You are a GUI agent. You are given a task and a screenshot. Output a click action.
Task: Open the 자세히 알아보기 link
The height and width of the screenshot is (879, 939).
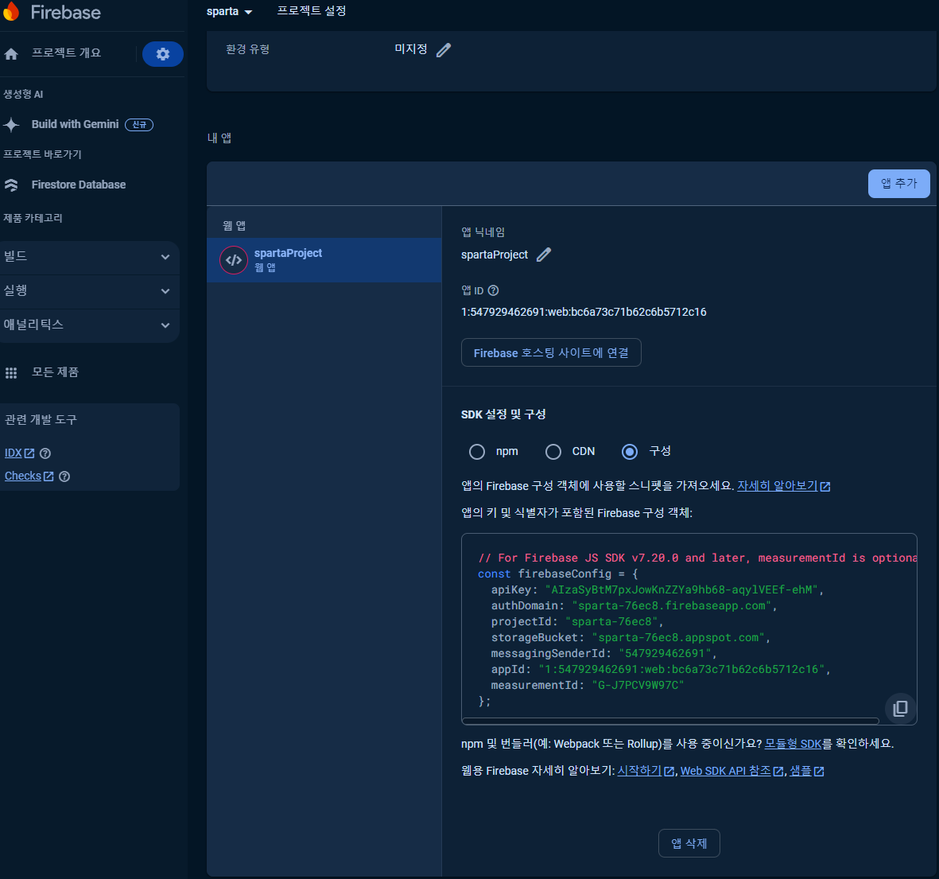tap(783, 486)
